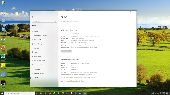The width and height of the screenshot is (170, 95).
Task: Click Rename this PC button
Action: coord(66,51)
